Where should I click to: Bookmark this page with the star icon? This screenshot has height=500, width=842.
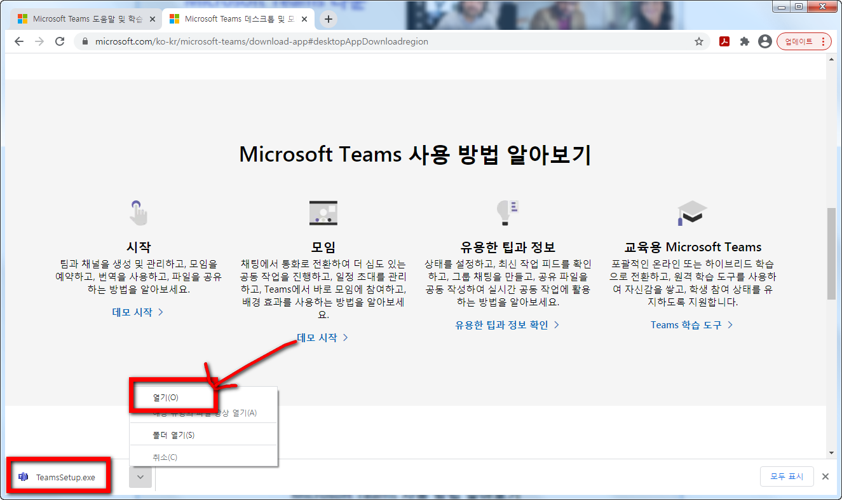[x=699, y=41]
